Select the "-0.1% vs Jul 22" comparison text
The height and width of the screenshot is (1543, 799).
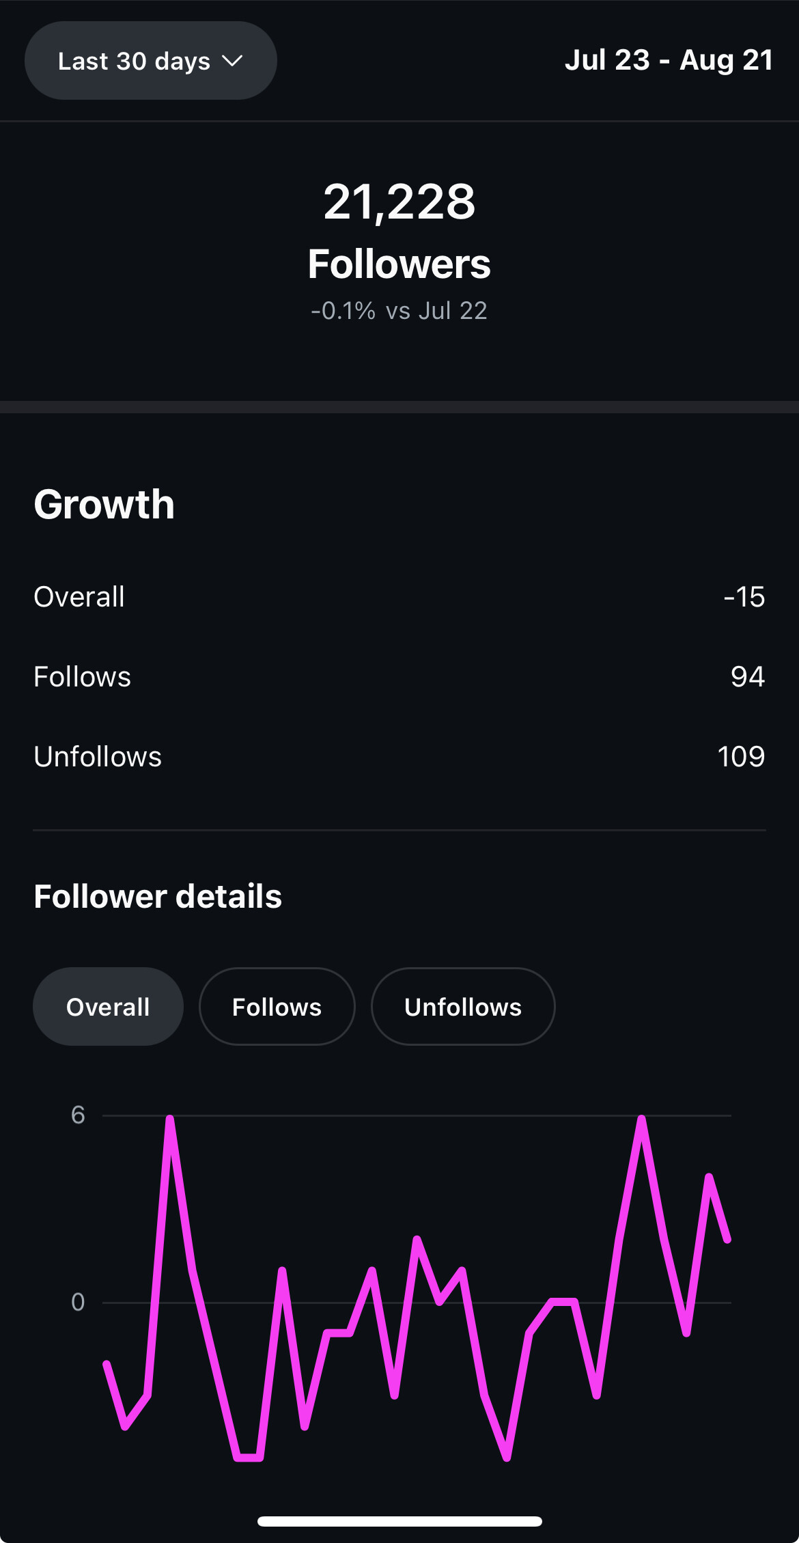point(399,311)
